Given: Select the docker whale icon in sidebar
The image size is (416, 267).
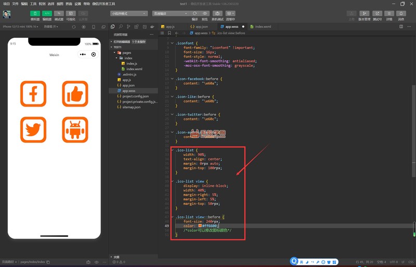Looking at the screenshot, I should point(152,26).
